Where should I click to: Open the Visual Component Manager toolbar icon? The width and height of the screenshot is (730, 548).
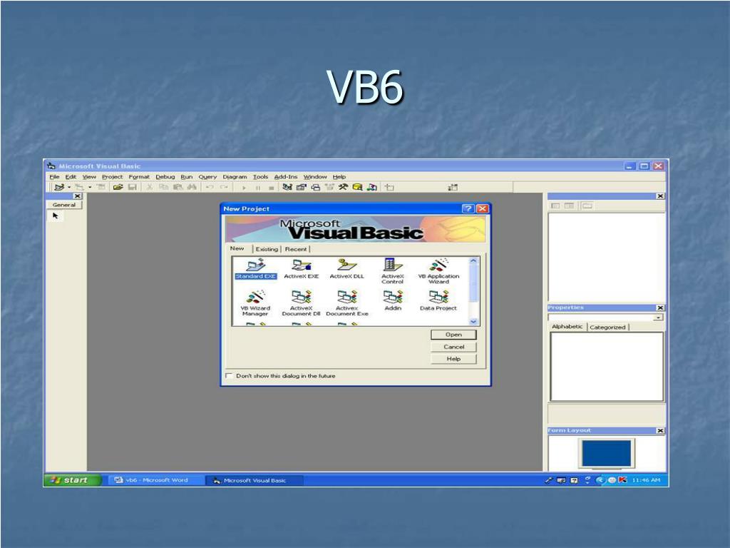(x=371, y=188)
